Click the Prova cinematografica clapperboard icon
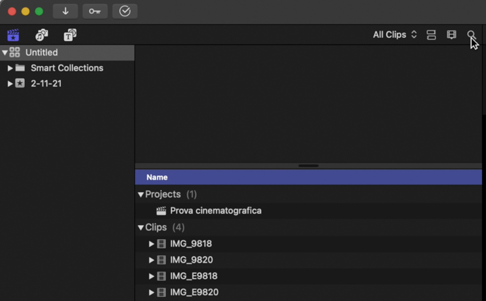The width and height of the screenshot is (486, 301). (x=161, y=211)
